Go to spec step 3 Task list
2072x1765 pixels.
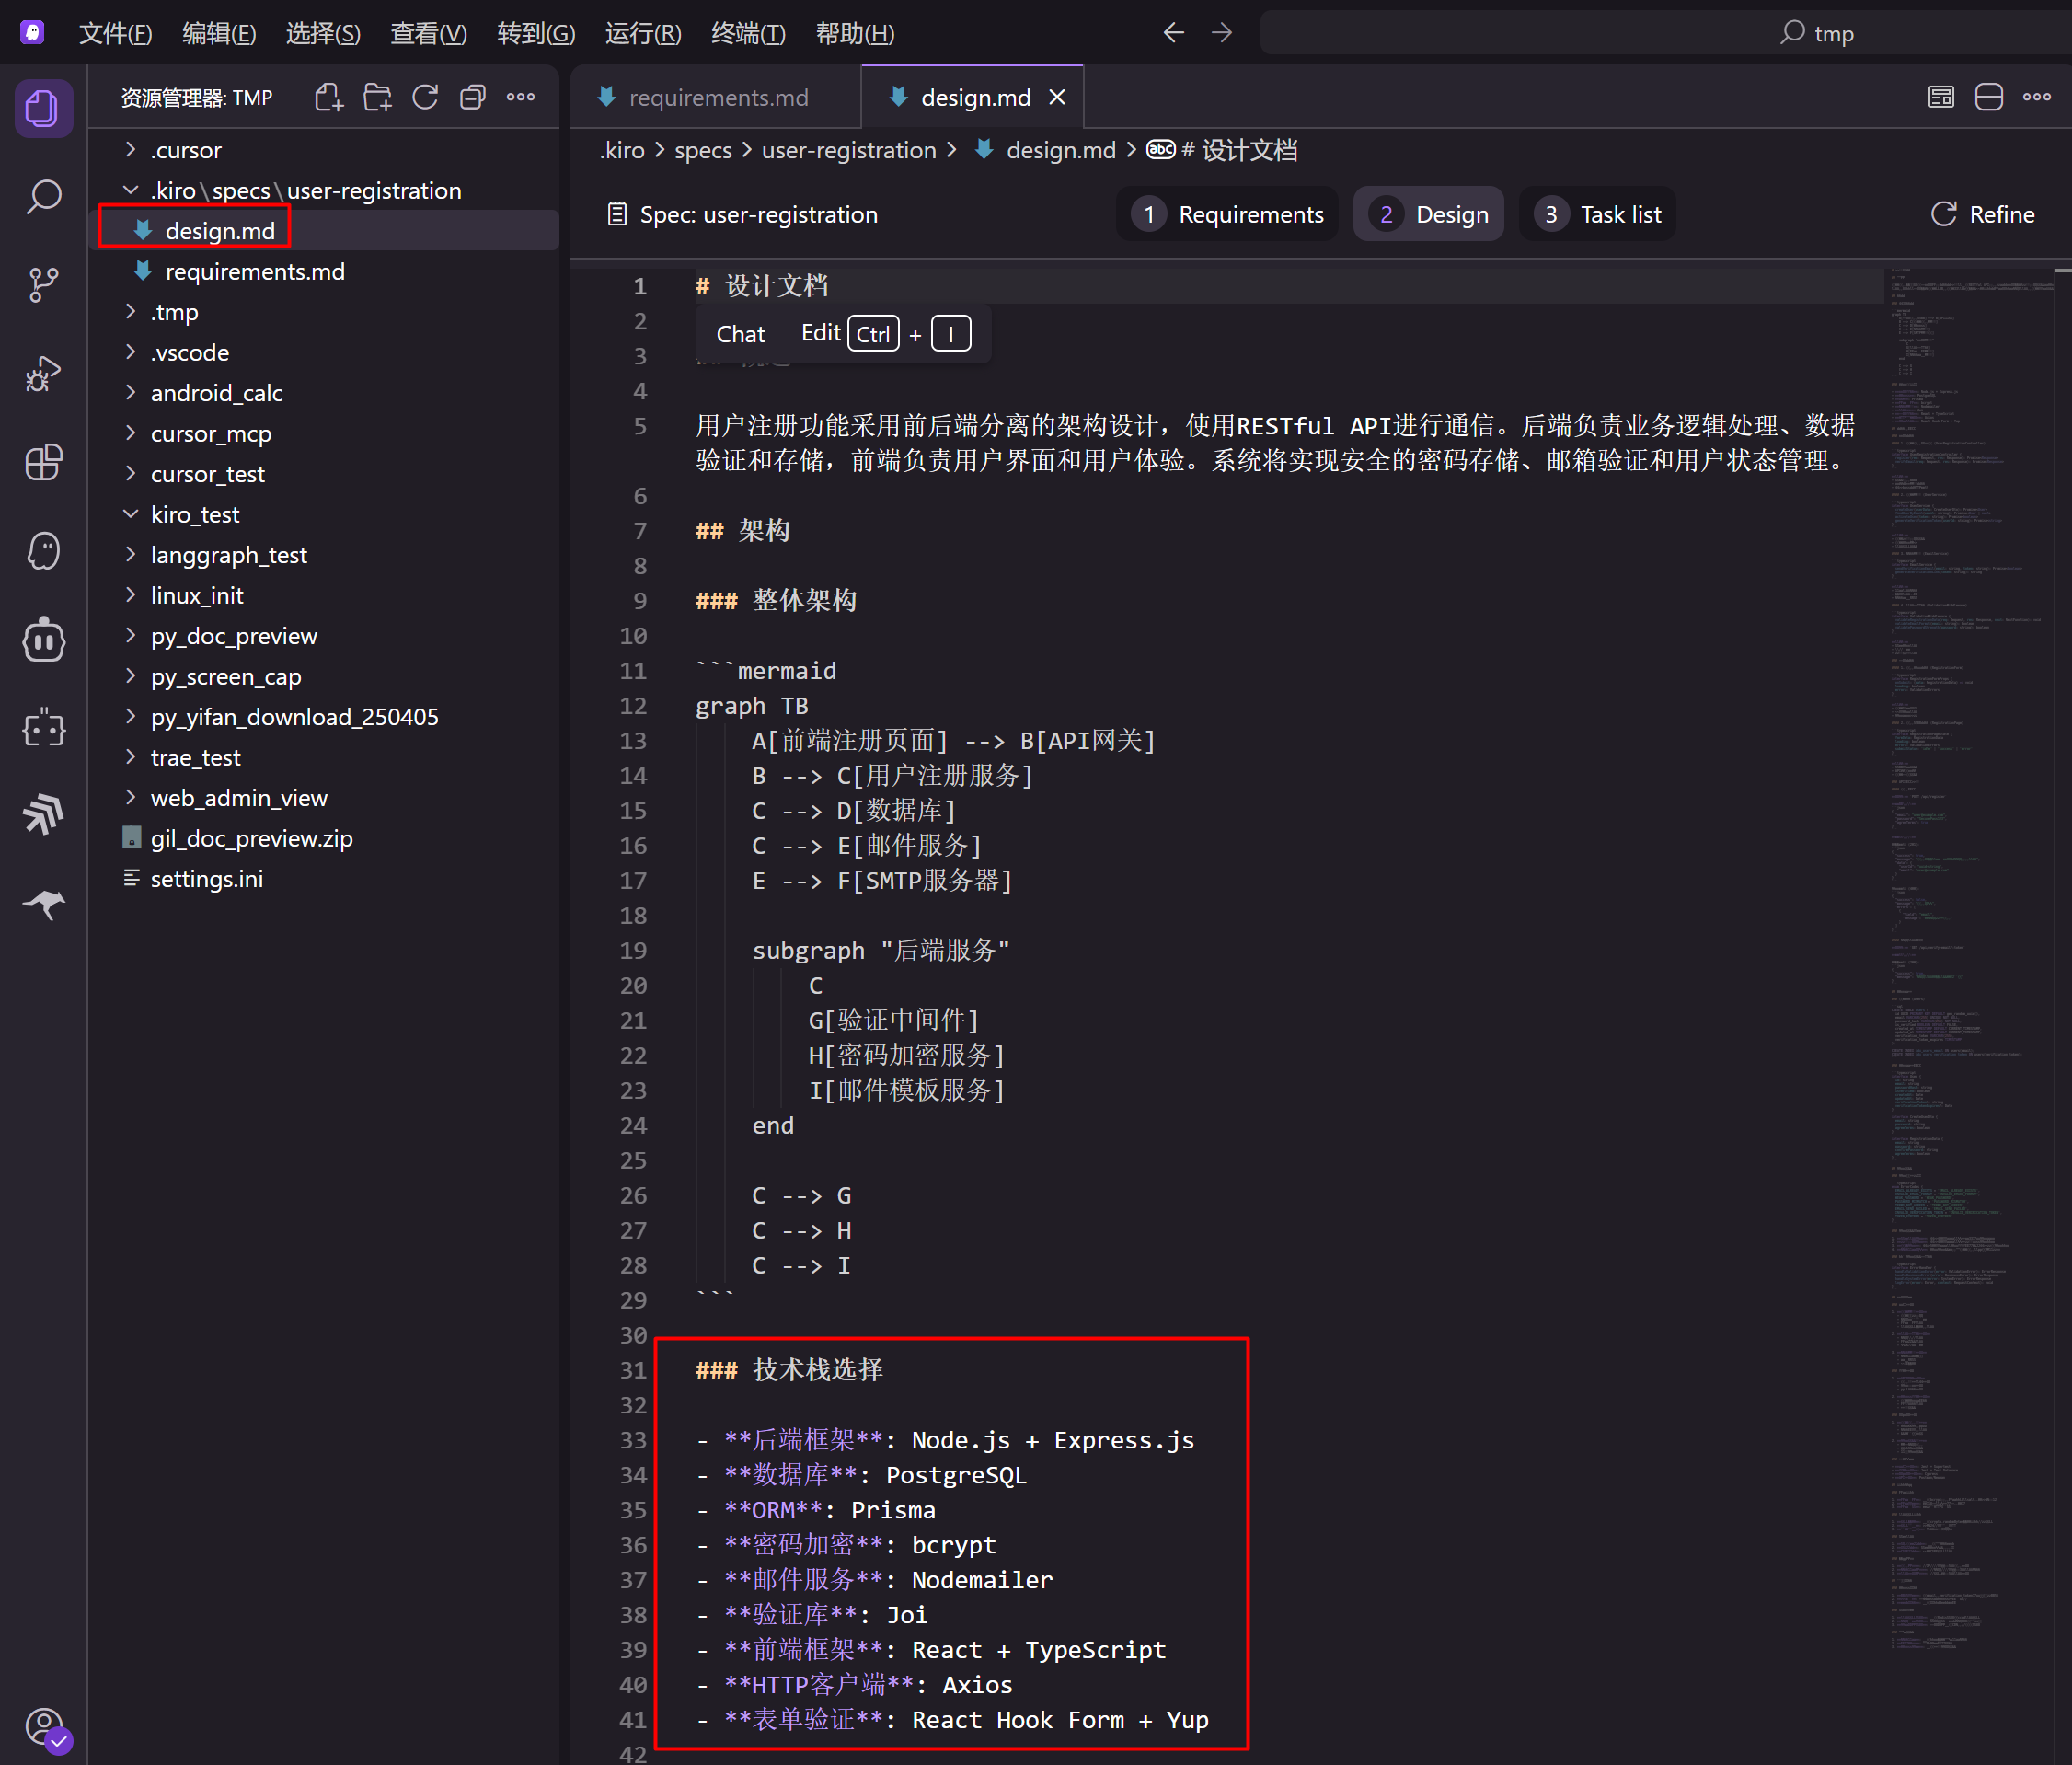click(1597, 214)
